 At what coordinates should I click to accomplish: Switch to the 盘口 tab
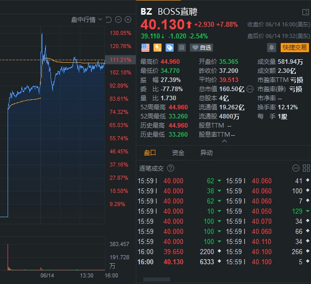coord(150,153)
